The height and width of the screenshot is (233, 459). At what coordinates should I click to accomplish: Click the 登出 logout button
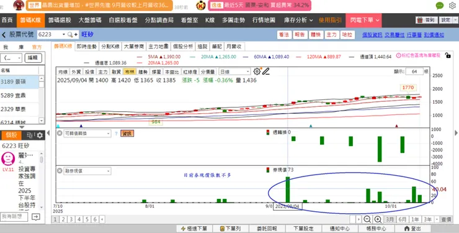412,229
